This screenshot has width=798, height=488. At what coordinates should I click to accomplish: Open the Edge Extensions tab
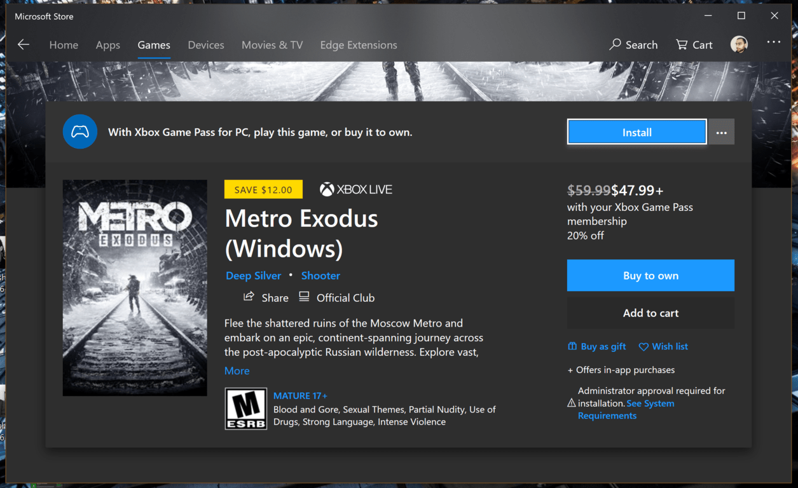(x=359, y=45)
